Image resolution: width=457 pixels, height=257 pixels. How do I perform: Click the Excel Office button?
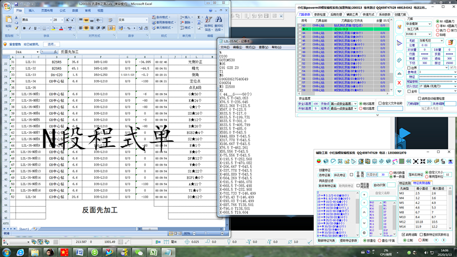[x=6, y=6]
